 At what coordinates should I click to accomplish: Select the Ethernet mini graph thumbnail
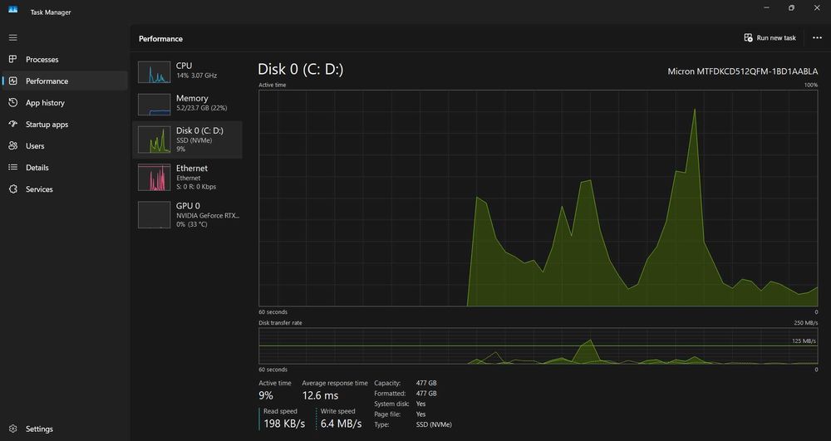(x=155, y=178)
